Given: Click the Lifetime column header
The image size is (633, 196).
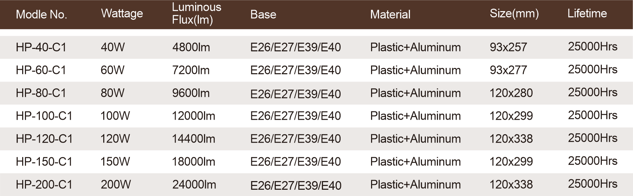Looking at the screenshot, I should tap(587, 14).
